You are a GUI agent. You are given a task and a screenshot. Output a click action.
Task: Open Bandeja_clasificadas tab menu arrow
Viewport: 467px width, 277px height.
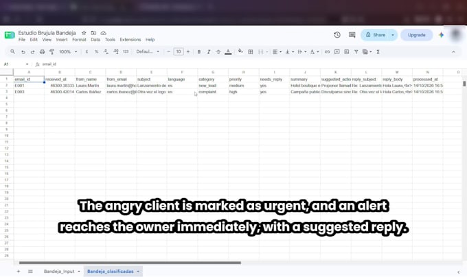point(138,272)
